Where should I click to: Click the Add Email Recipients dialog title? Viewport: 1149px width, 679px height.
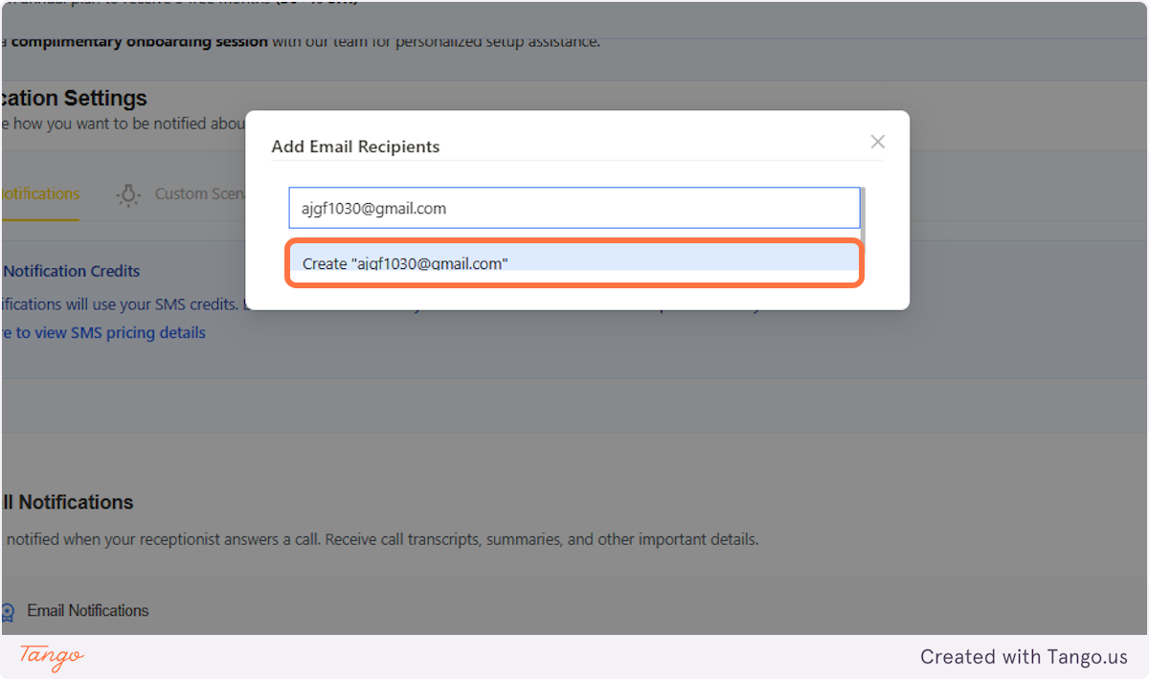[x=355, y=147]
